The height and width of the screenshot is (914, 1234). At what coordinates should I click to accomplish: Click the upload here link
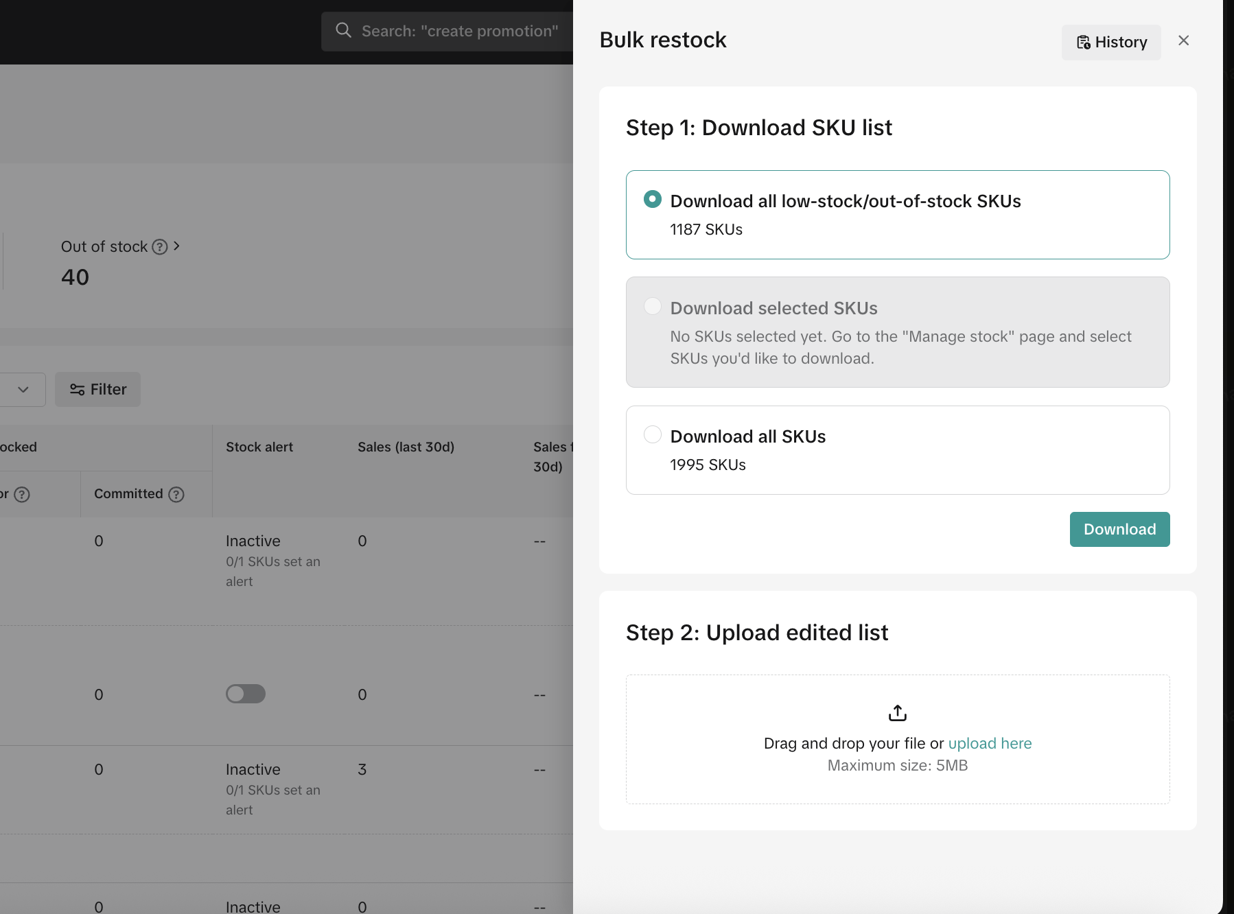pos(989,743)
